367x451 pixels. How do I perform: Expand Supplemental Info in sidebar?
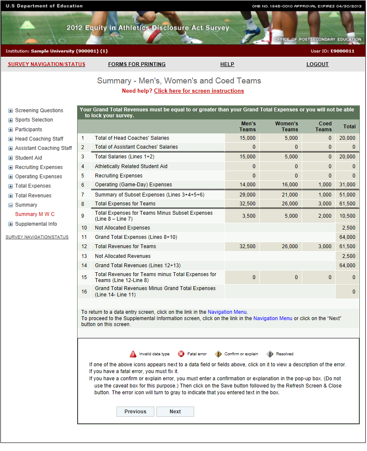[11, 224]
